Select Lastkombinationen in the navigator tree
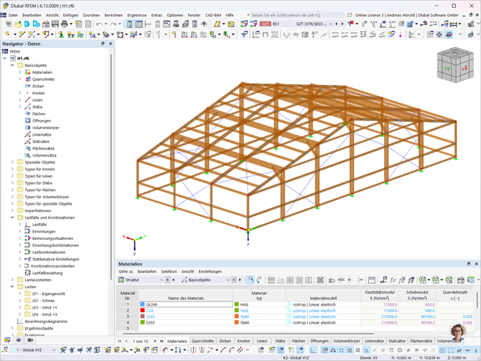 click(49, 252)
